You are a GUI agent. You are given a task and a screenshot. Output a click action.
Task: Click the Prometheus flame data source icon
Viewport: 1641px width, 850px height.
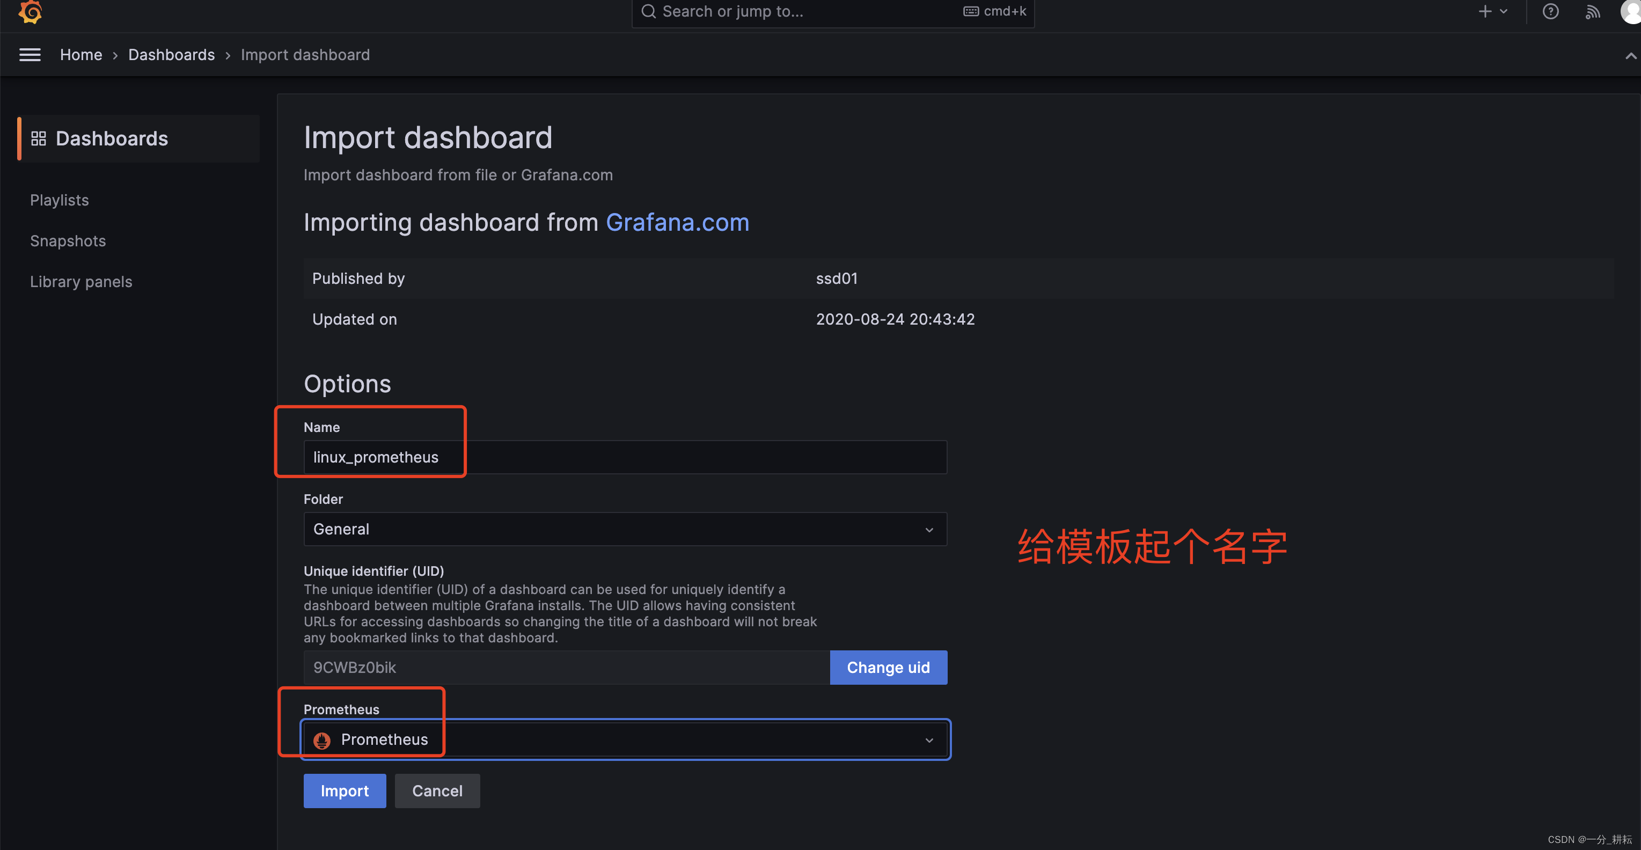321,740
